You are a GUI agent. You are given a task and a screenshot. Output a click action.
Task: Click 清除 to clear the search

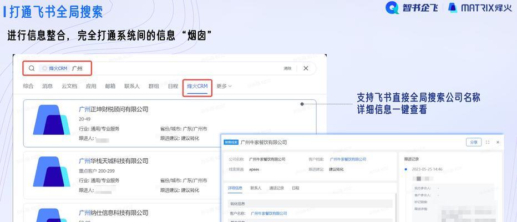coord(287,68)
